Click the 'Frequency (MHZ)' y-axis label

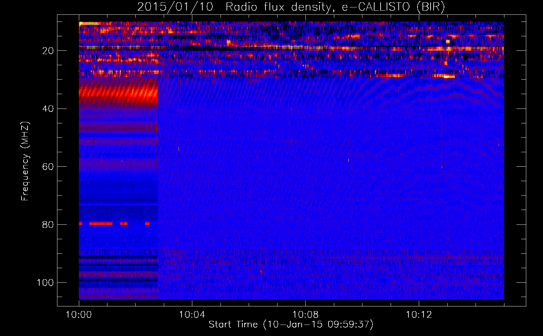(x=25, y=161)
